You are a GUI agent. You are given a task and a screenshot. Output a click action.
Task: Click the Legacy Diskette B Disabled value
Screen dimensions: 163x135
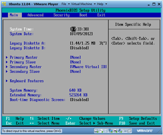[79, 48]
